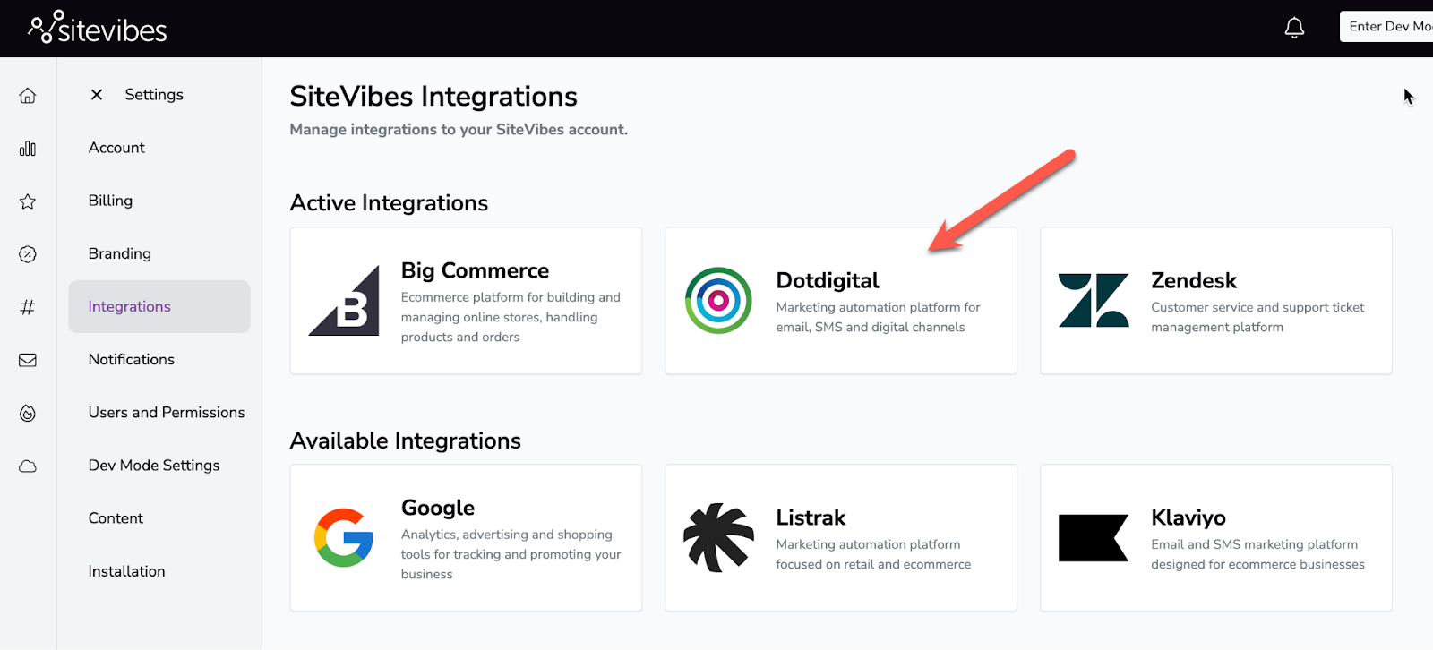
Task: Open the gauge dashboard icon
Action: click(28, 254)
